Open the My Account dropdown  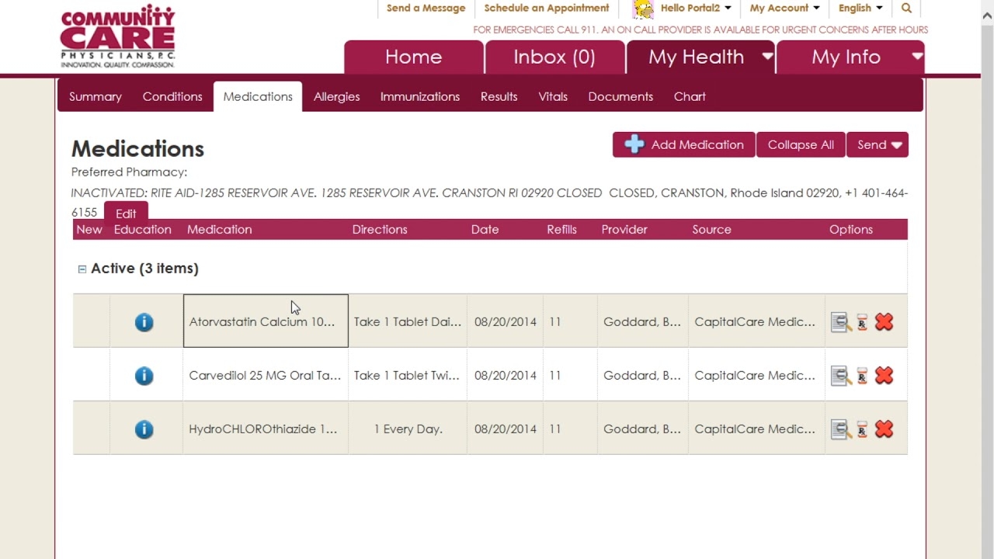pyautogui.click(x=784, y=9)
